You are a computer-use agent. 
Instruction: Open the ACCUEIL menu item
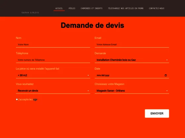click(x=59, y=8)
